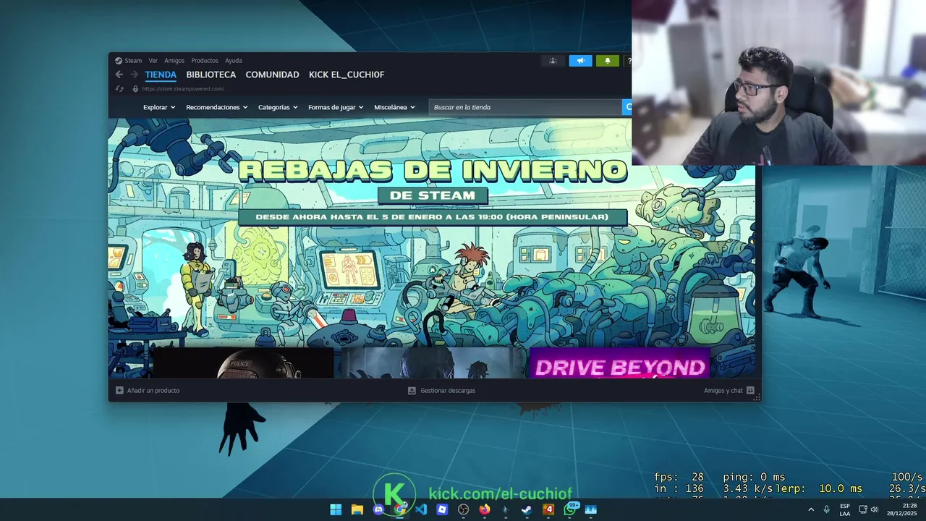Viewport: 926px width, 521px height.
Task: Open Firefox from the taskbar
Action: point(485,509)
